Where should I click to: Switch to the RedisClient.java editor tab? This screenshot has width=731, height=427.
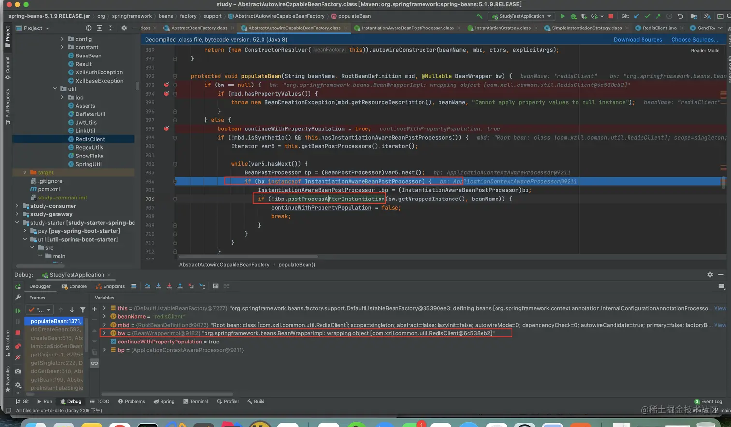click(659, 28)
